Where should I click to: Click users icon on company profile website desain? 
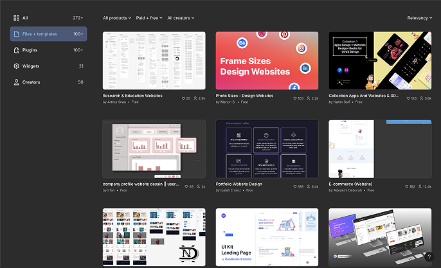pos(198,187)
